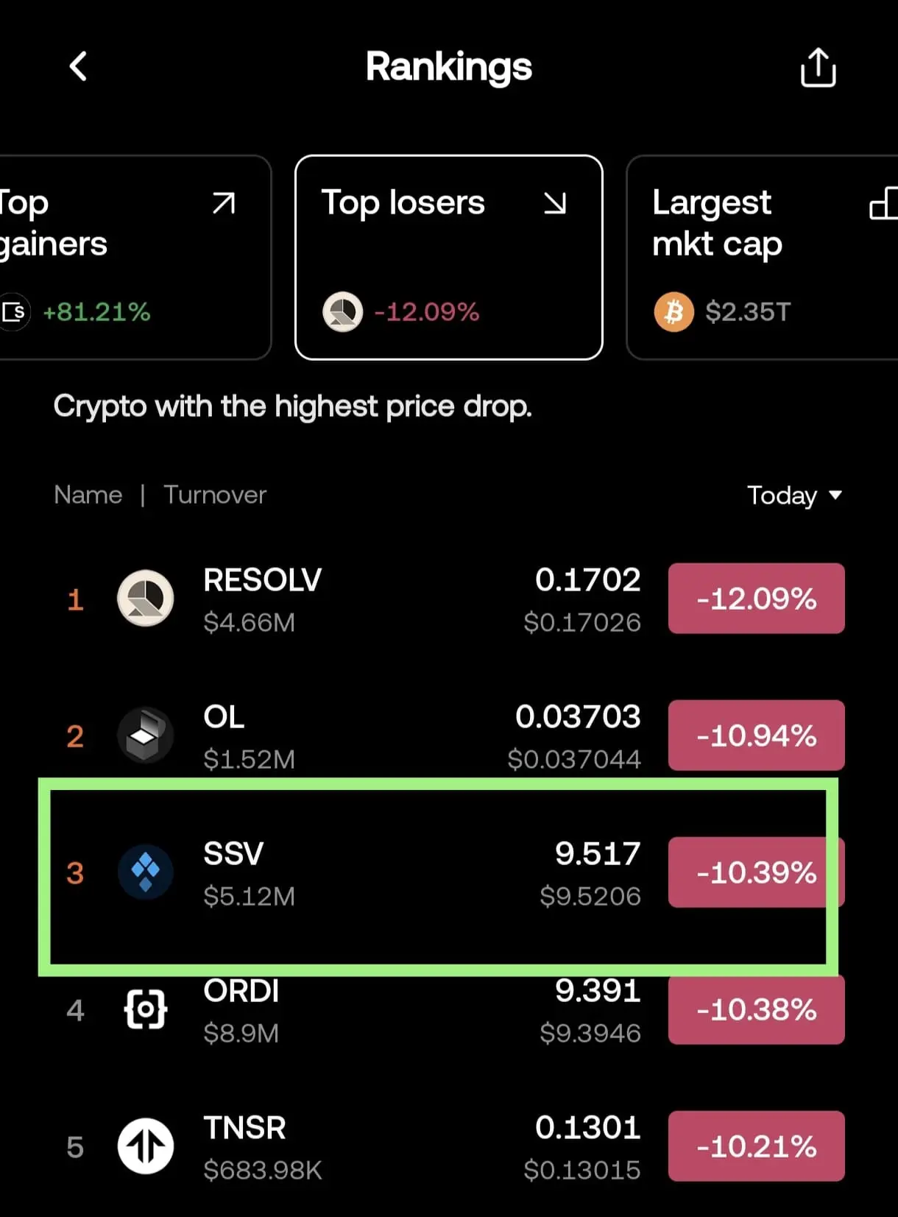Image resolution: width=898 pixels, height=1217 pixels.
Task: Open the OL row at rank 2
Action: 449,736
